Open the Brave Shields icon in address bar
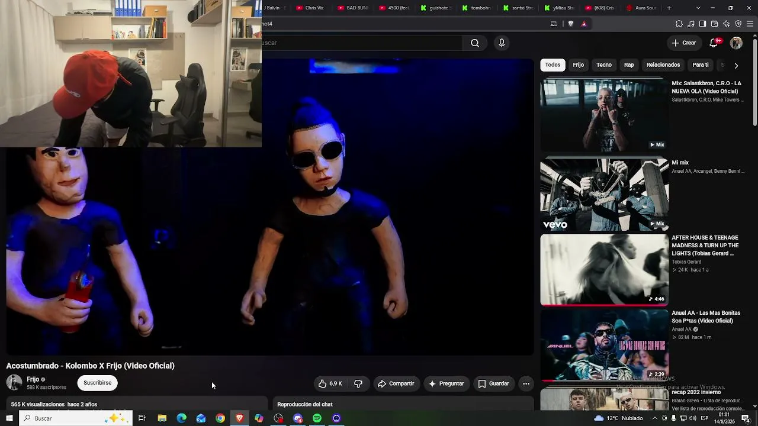The height and width of the screenshot is (426, 758). [571, 24]
